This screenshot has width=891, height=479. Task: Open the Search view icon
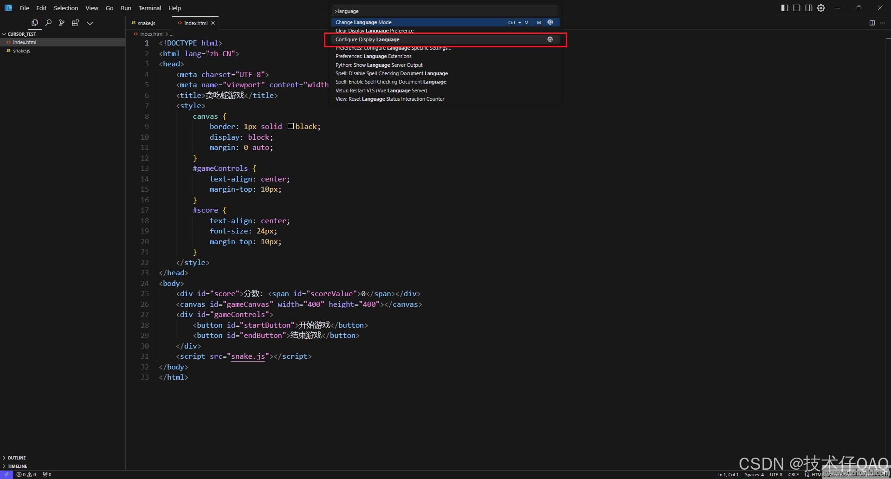[x=48, y=23]
